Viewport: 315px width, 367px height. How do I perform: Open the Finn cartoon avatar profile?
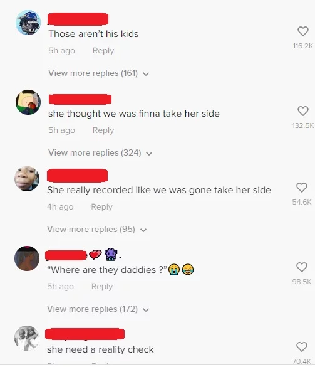[28, 102]
